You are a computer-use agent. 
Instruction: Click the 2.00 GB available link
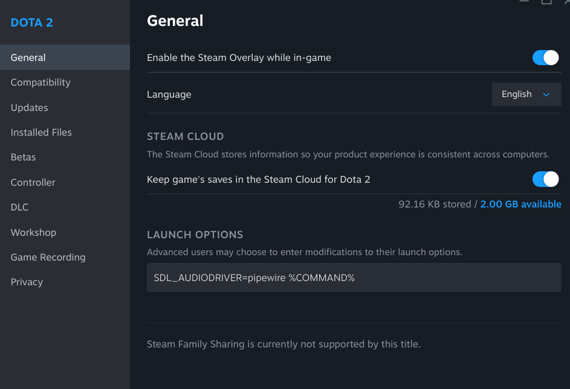pos(520,204)
